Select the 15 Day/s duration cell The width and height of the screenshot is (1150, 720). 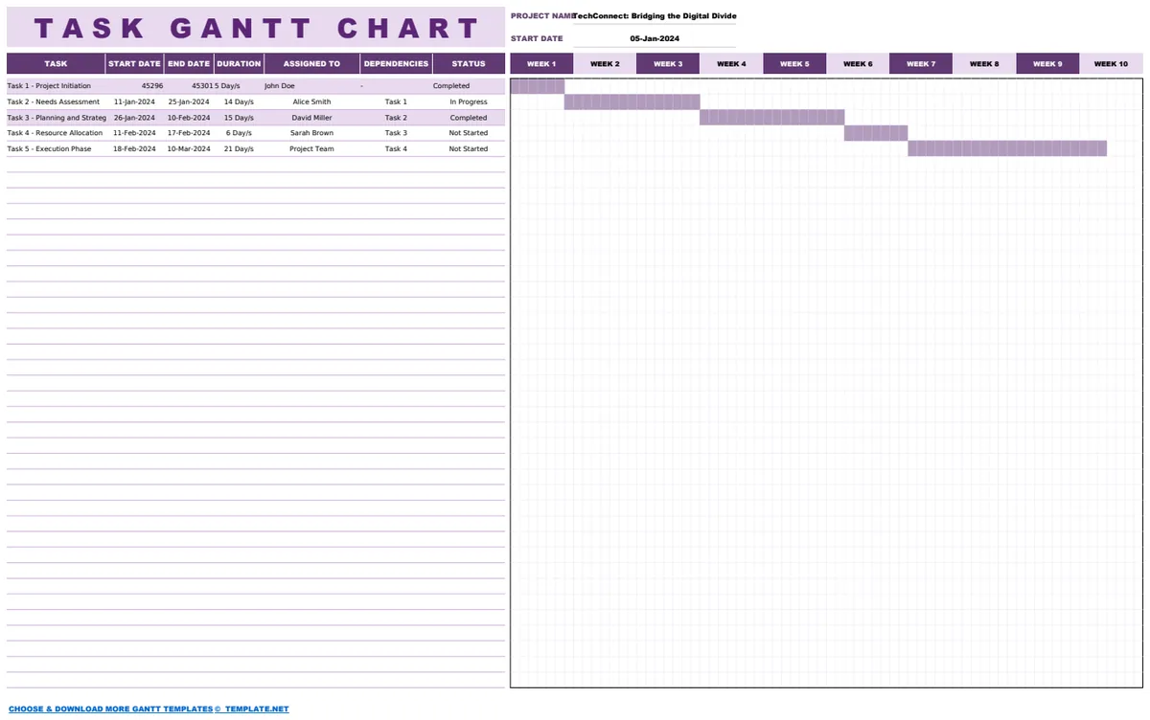click(239, 118)
